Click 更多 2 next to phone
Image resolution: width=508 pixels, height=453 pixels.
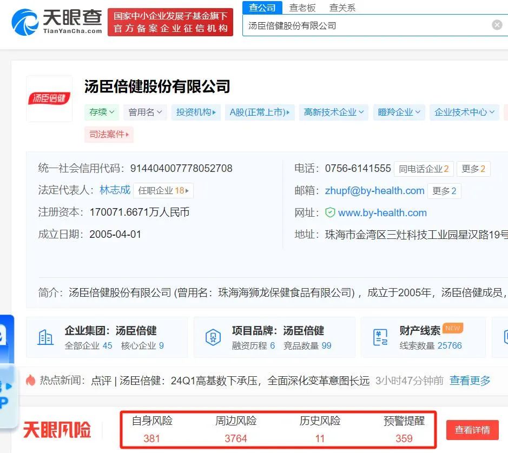[x=473, y=169]
